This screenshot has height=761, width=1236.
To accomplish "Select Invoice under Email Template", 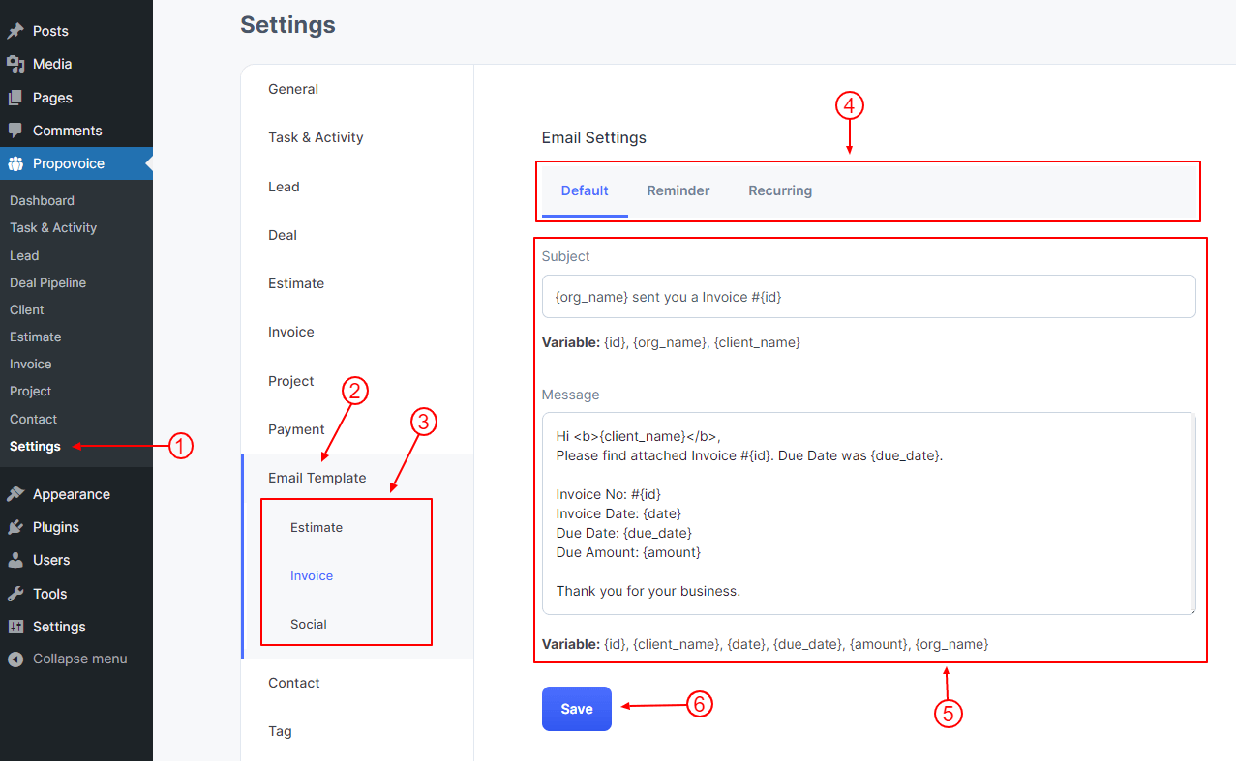I will [311, 575].
